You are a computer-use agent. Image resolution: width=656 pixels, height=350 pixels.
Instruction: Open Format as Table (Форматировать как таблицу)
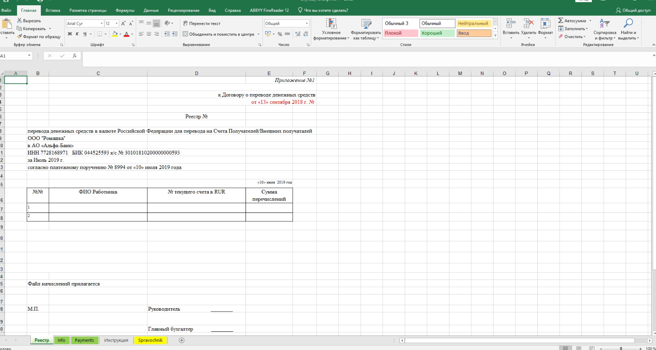(x=366, y=29)
